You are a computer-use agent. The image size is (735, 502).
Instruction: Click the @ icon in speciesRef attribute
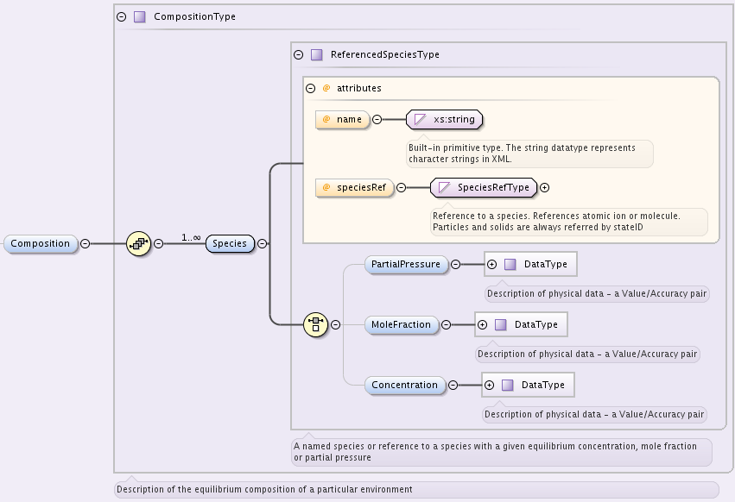click(326, 188)
